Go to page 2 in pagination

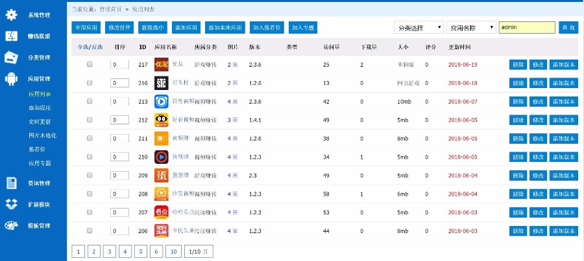pos(94,252)
